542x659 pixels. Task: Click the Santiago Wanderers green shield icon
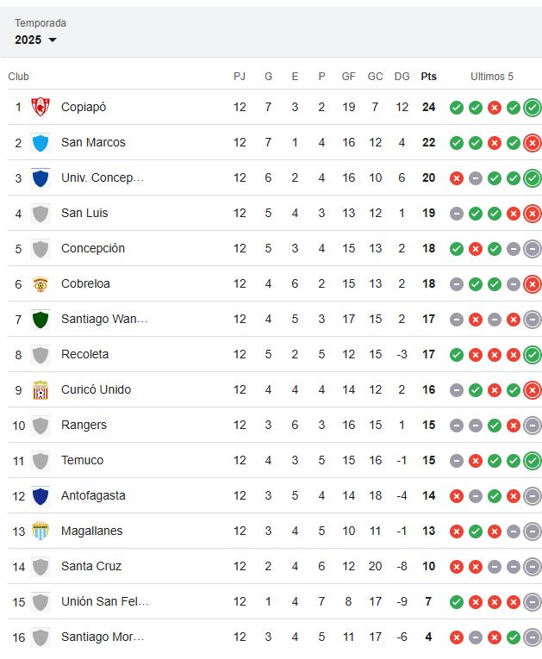point(40,319)
